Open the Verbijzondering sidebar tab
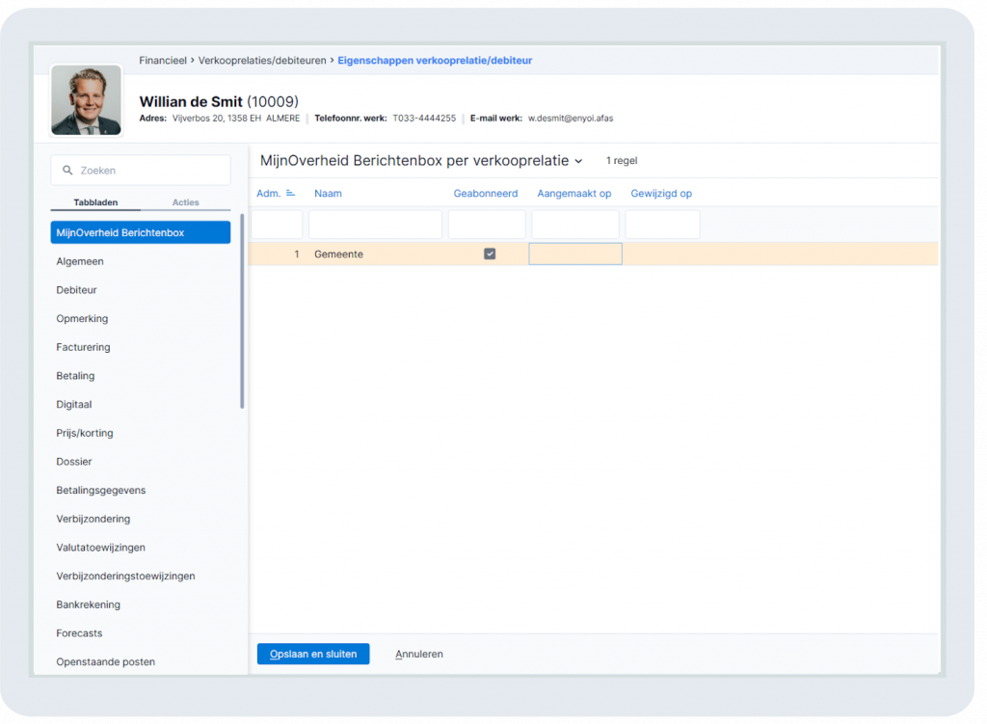Viewport: 987px width, 724px height. pyautogui.click(x=93, y=519)
